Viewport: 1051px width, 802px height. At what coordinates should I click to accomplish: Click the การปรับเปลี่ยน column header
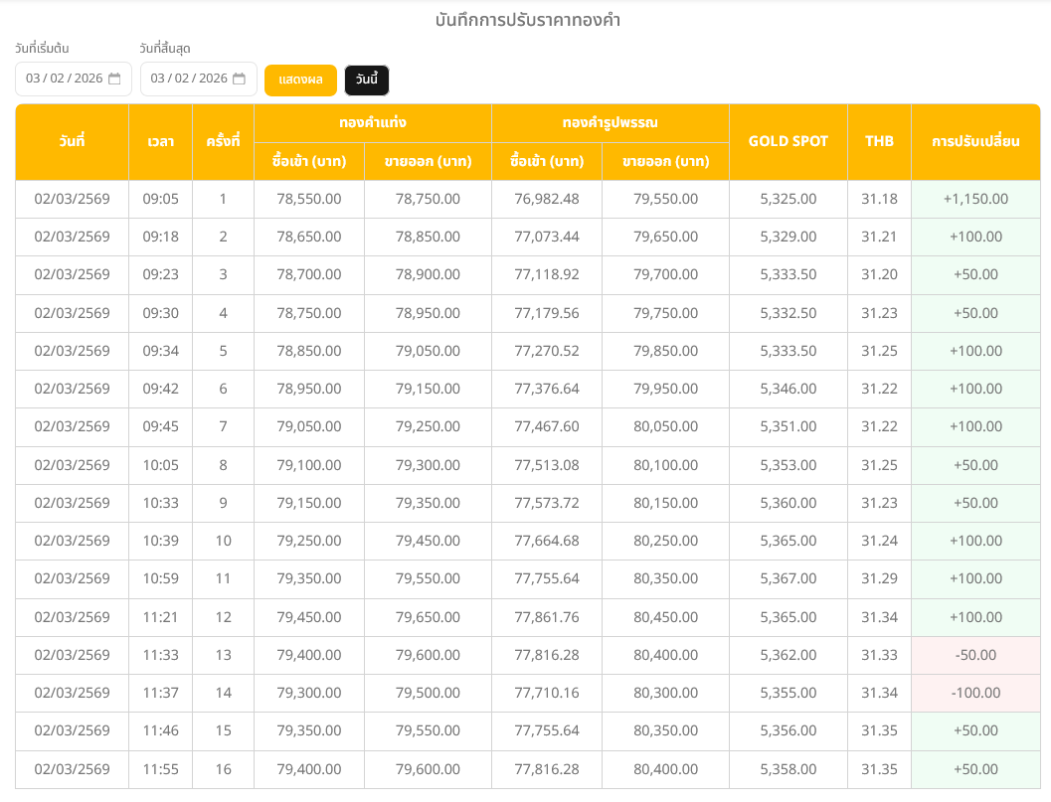coord(975,142)
